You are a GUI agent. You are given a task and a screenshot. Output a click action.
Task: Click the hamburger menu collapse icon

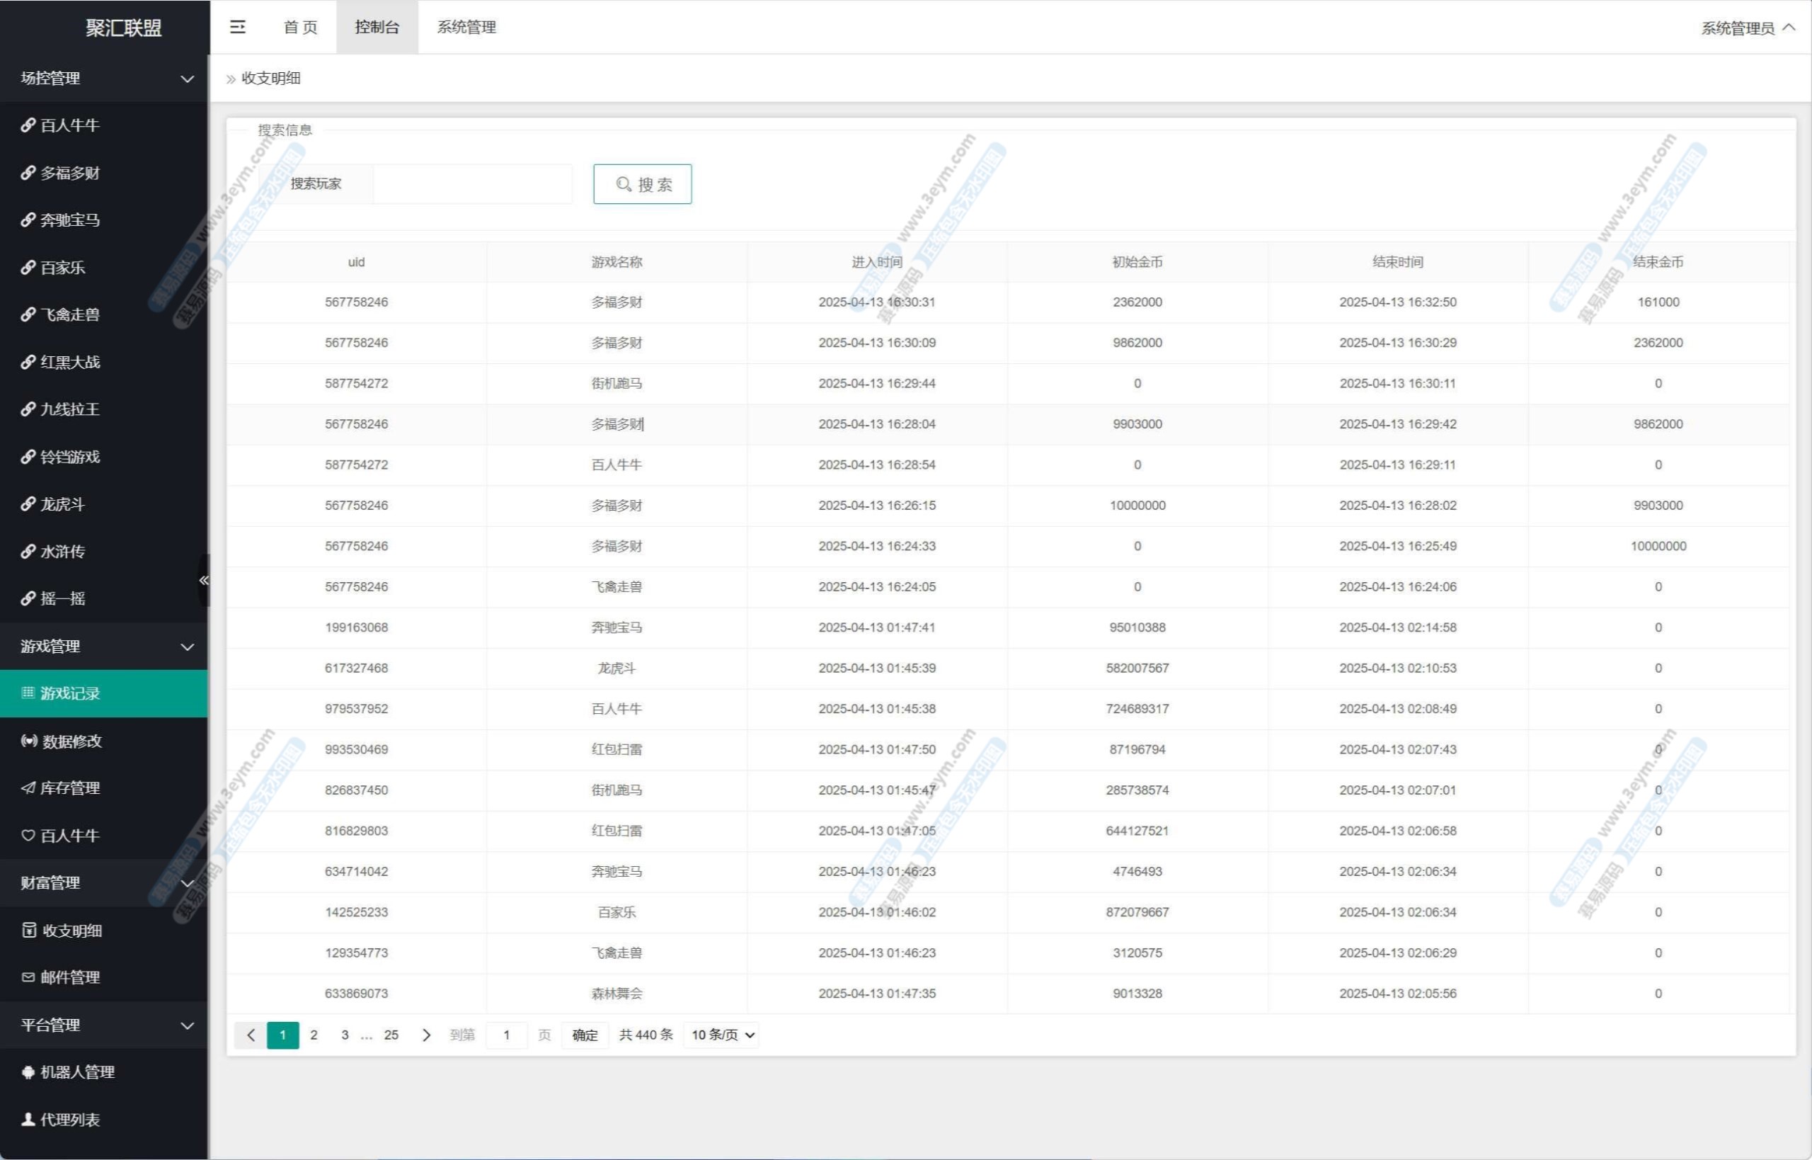coord(238,27)
